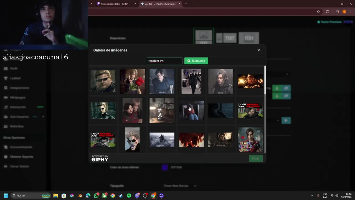This screenshot has width=355, height=200.
Task: Open the volume speaker tray icon
Action: point(337,196)
